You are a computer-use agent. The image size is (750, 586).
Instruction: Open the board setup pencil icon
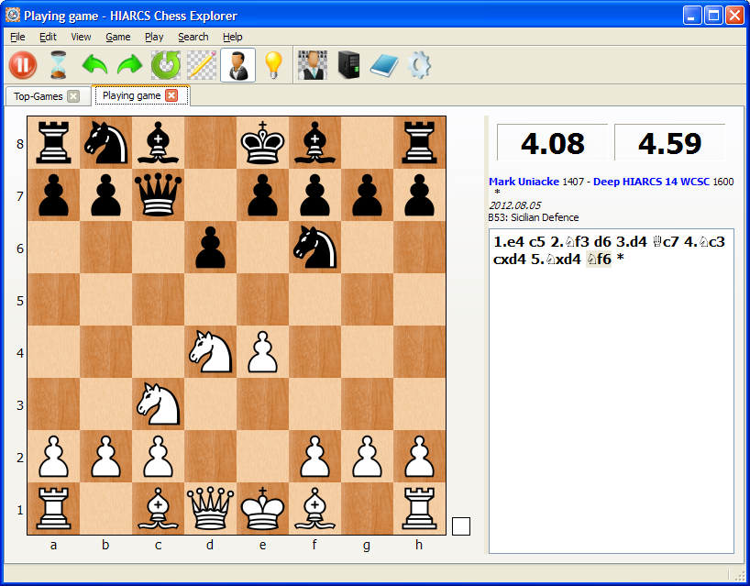(x=202, y=65)
